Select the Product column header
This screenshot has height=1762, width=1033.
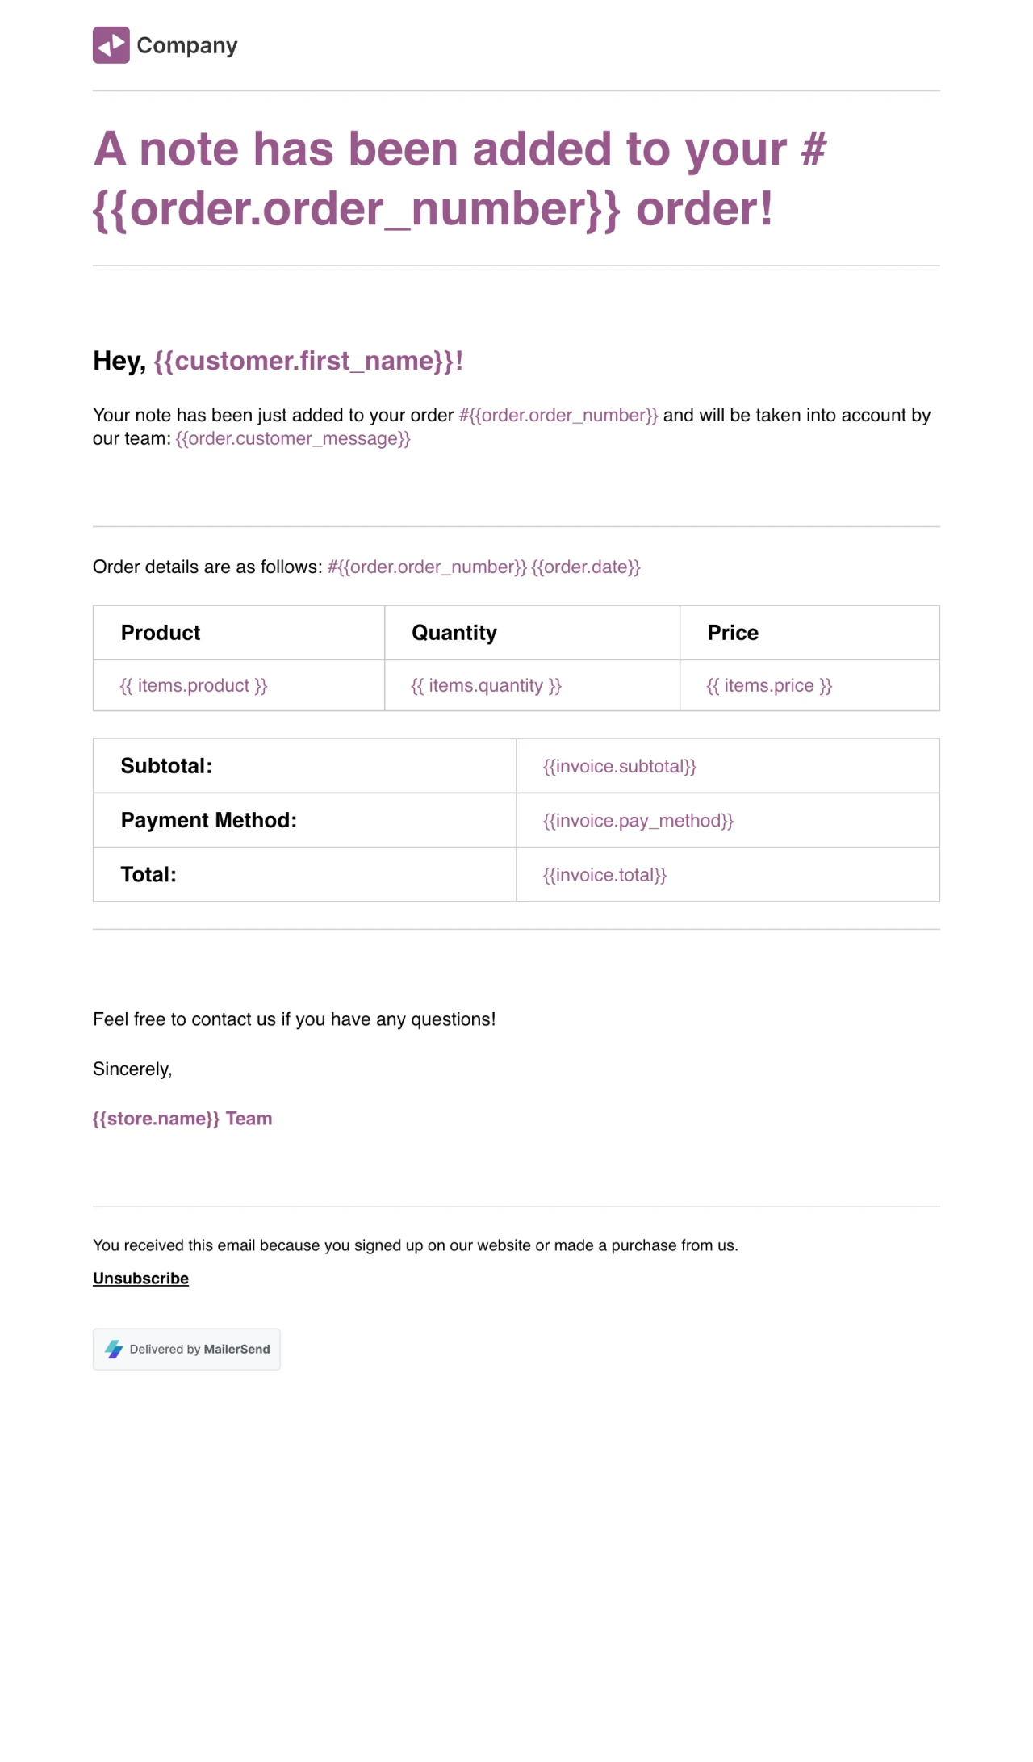161,633
